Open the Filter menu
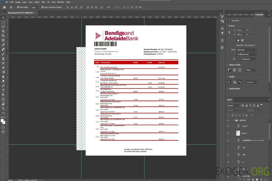The height and width of the screenshot is (181, 272). tap(43, 2)
